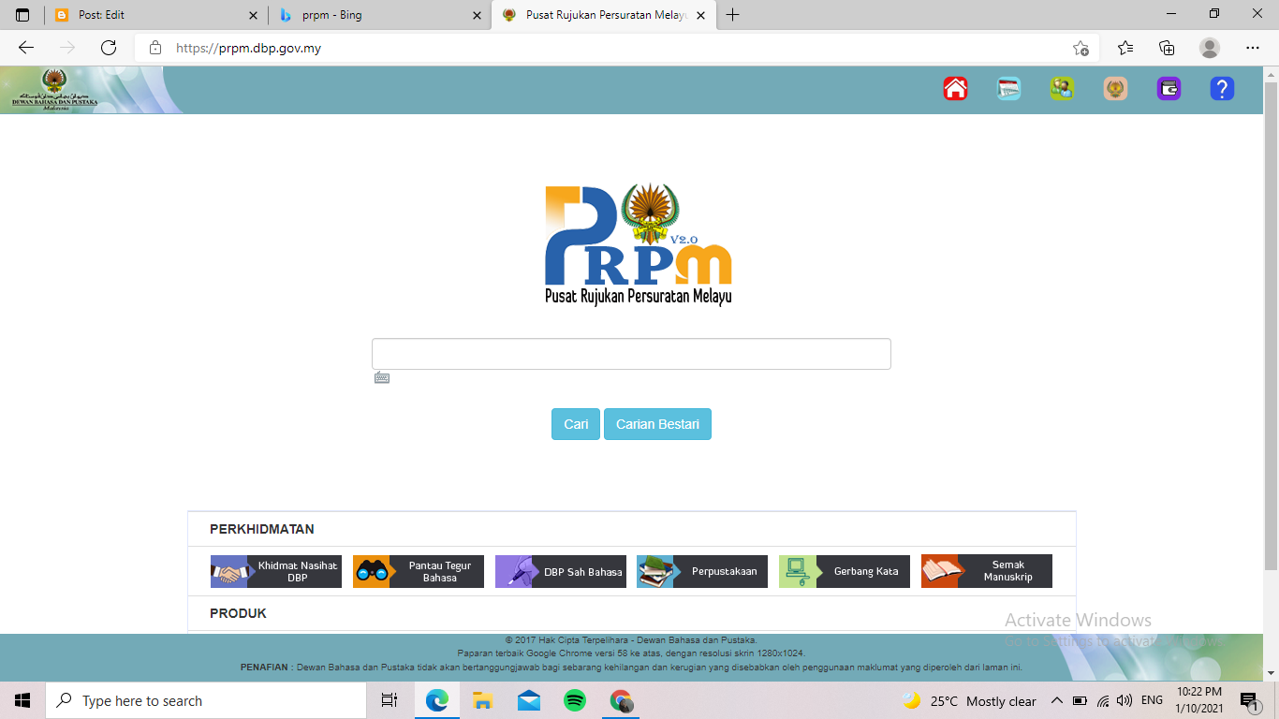Open Semak Manuskrip service
Viewport: 1279px width, 719px height.
pyautogui.click(x=987, y=571)
